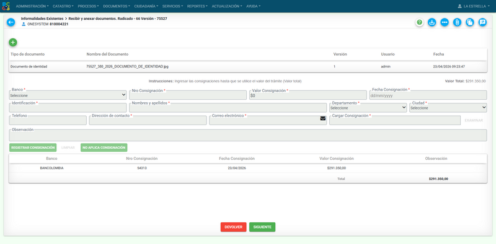Open the Departamento dropdown
Viewport: 496px width, 244px height.
[368, 108]
